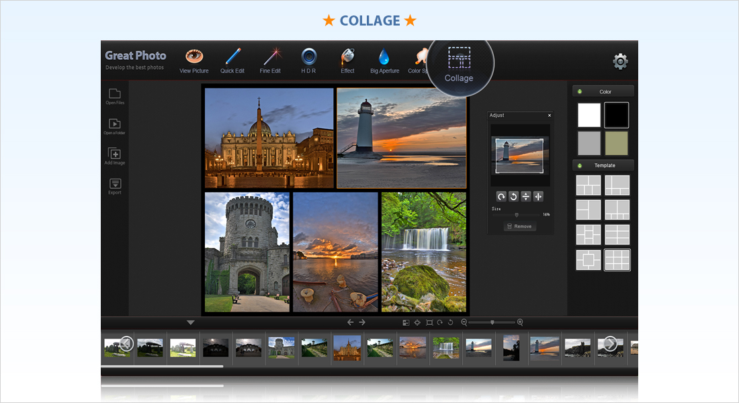Viewport: 739px width, 403px height.
Task: Select the Big Aperture droplet tool
Action: point(384,61)
